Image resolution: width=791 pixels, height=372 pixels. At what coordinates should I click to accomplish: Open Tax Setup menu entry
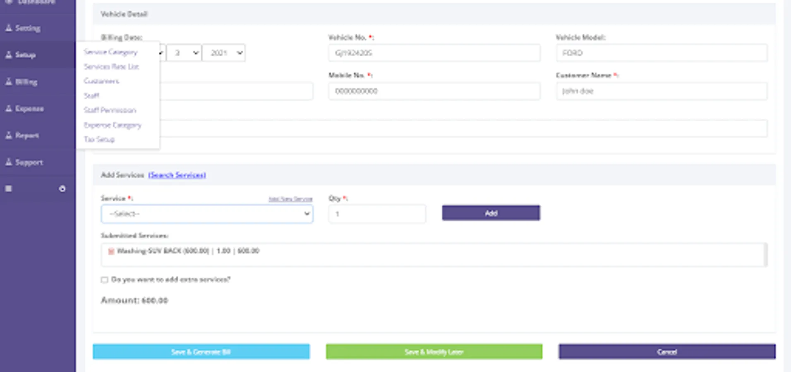click(x=99, y=139)
